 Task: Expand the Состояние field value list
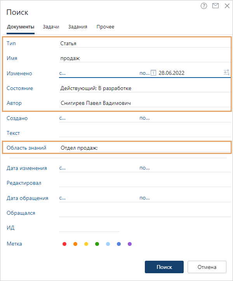tap(144, 88)
